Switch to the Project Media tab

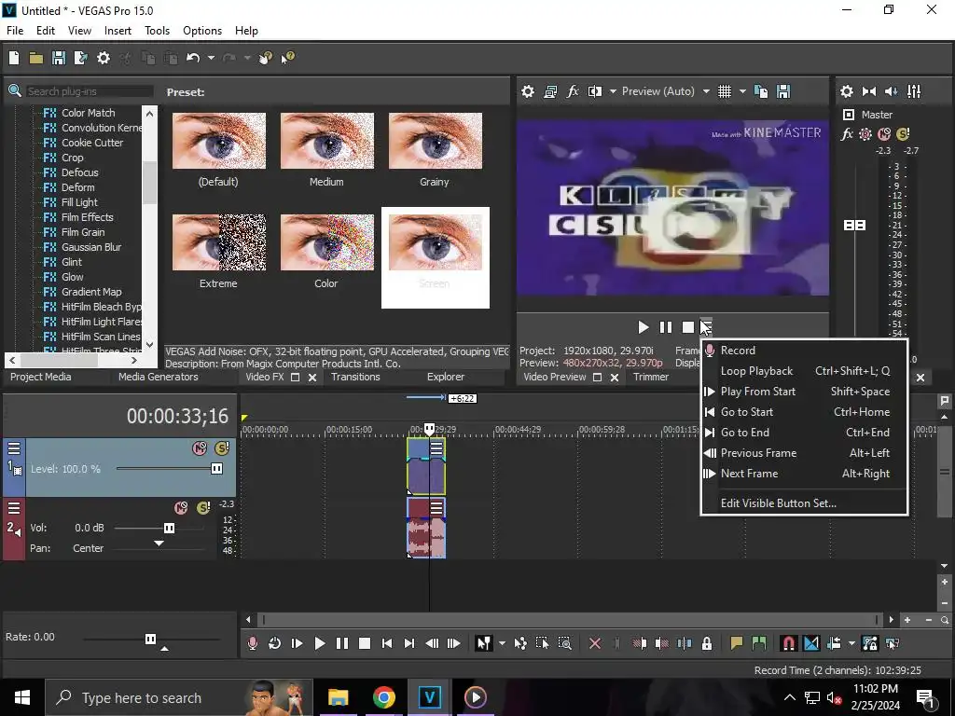click(x=41, y=377)
